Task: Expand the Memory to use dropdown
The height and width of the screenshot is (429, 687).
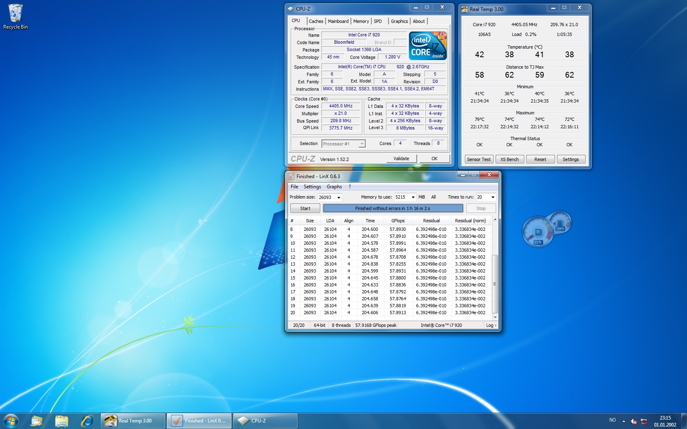Action: [x=413, y=197]
